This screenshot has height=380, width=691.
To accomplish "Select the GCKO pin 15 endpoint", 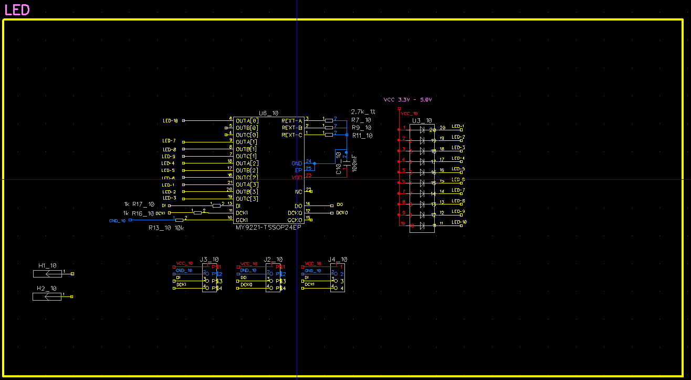I will point(311,220).
